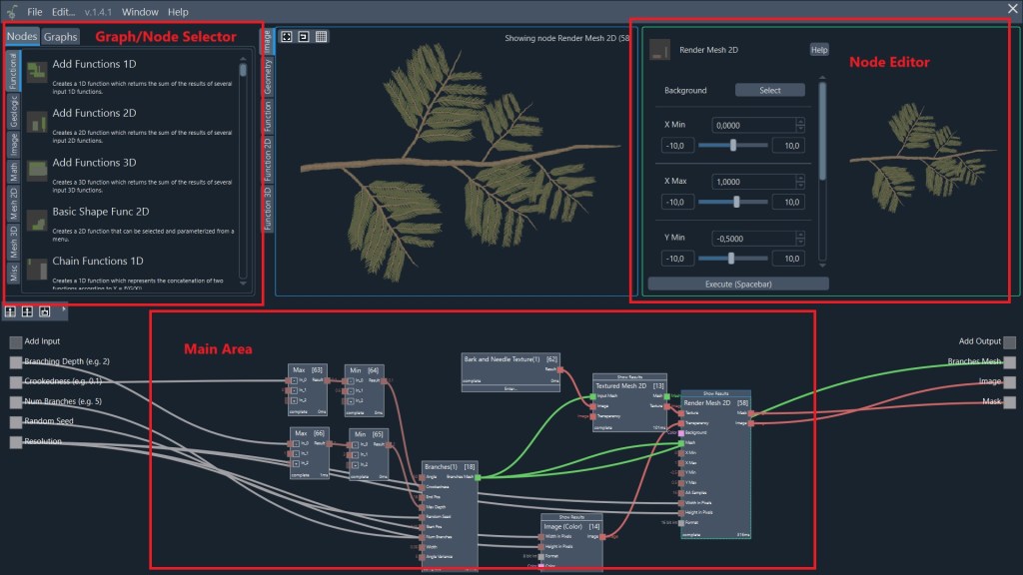1023x575 pixels.
Task: Click the Add Input square icon
Action: click(x=15, y=341)
